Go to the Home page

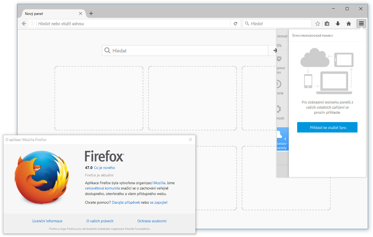(349, 24)
